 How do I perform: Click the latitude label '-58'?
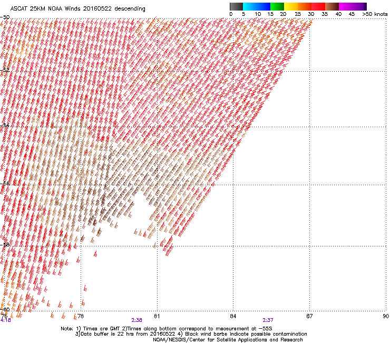(5, 245)
